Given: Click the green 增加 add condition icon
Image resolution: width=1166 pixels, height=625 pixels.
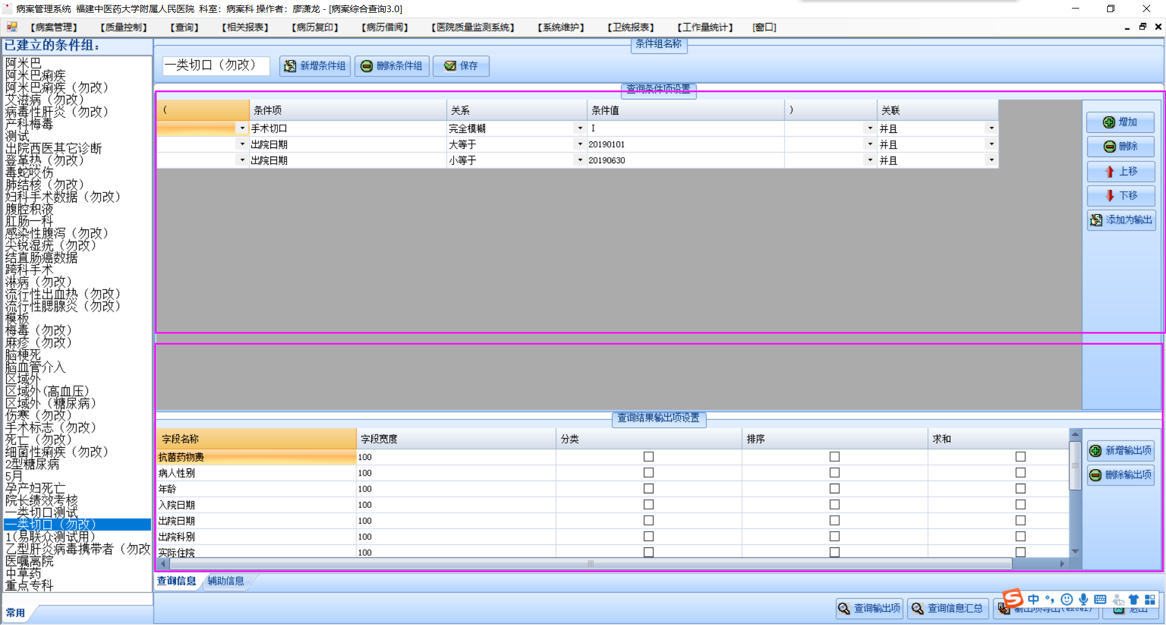Looking at the screenshot, I should tap(1109, 122).
